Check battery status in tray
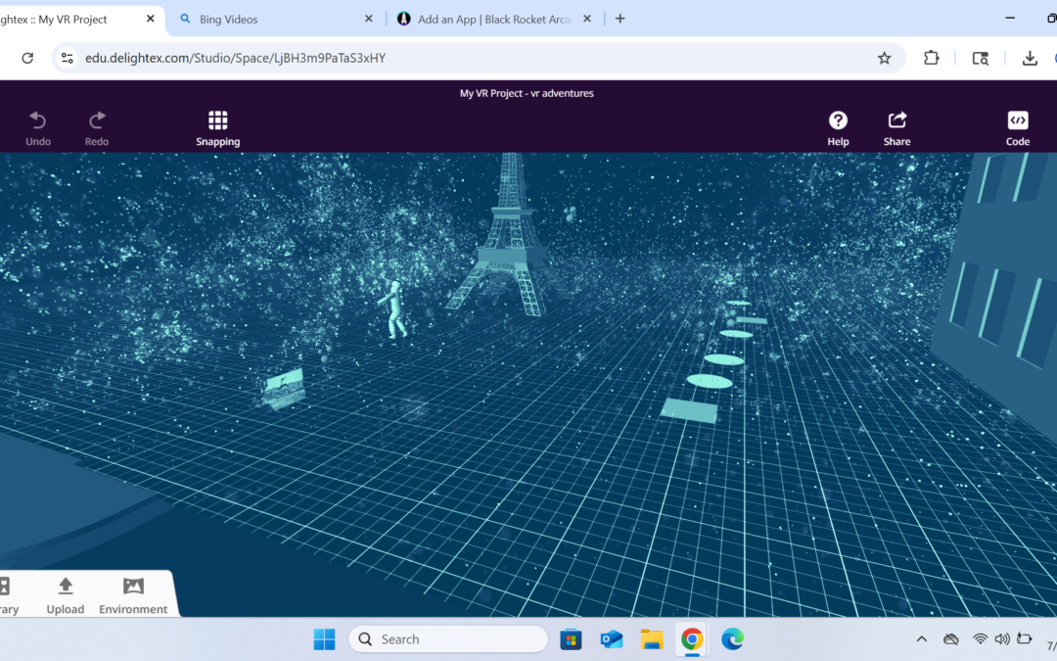This screenshot has height=661, width=1057. tap(1025, 638)
